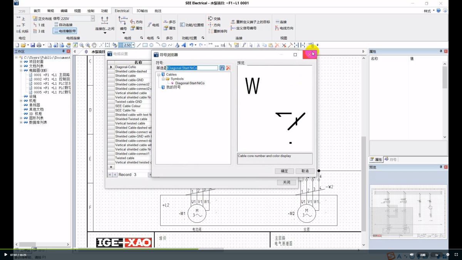The height and width of the screenshot is (260, 462).
Task: Click the 电缆 cable tool
Action: tap(153, 25)
